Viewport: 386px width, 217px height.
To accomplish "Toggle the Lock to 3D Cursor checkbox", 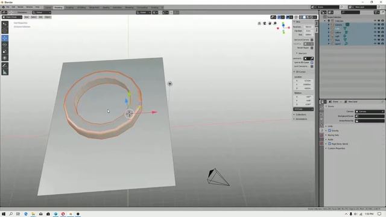I will [x=312, y=63].
